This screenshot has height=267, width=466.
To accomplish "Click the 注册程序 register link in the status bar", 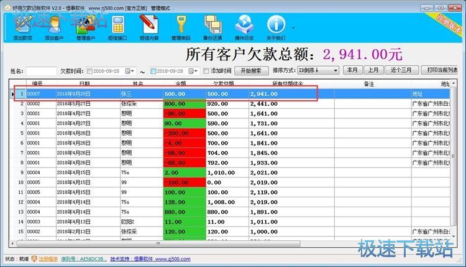I will (48, 259).
